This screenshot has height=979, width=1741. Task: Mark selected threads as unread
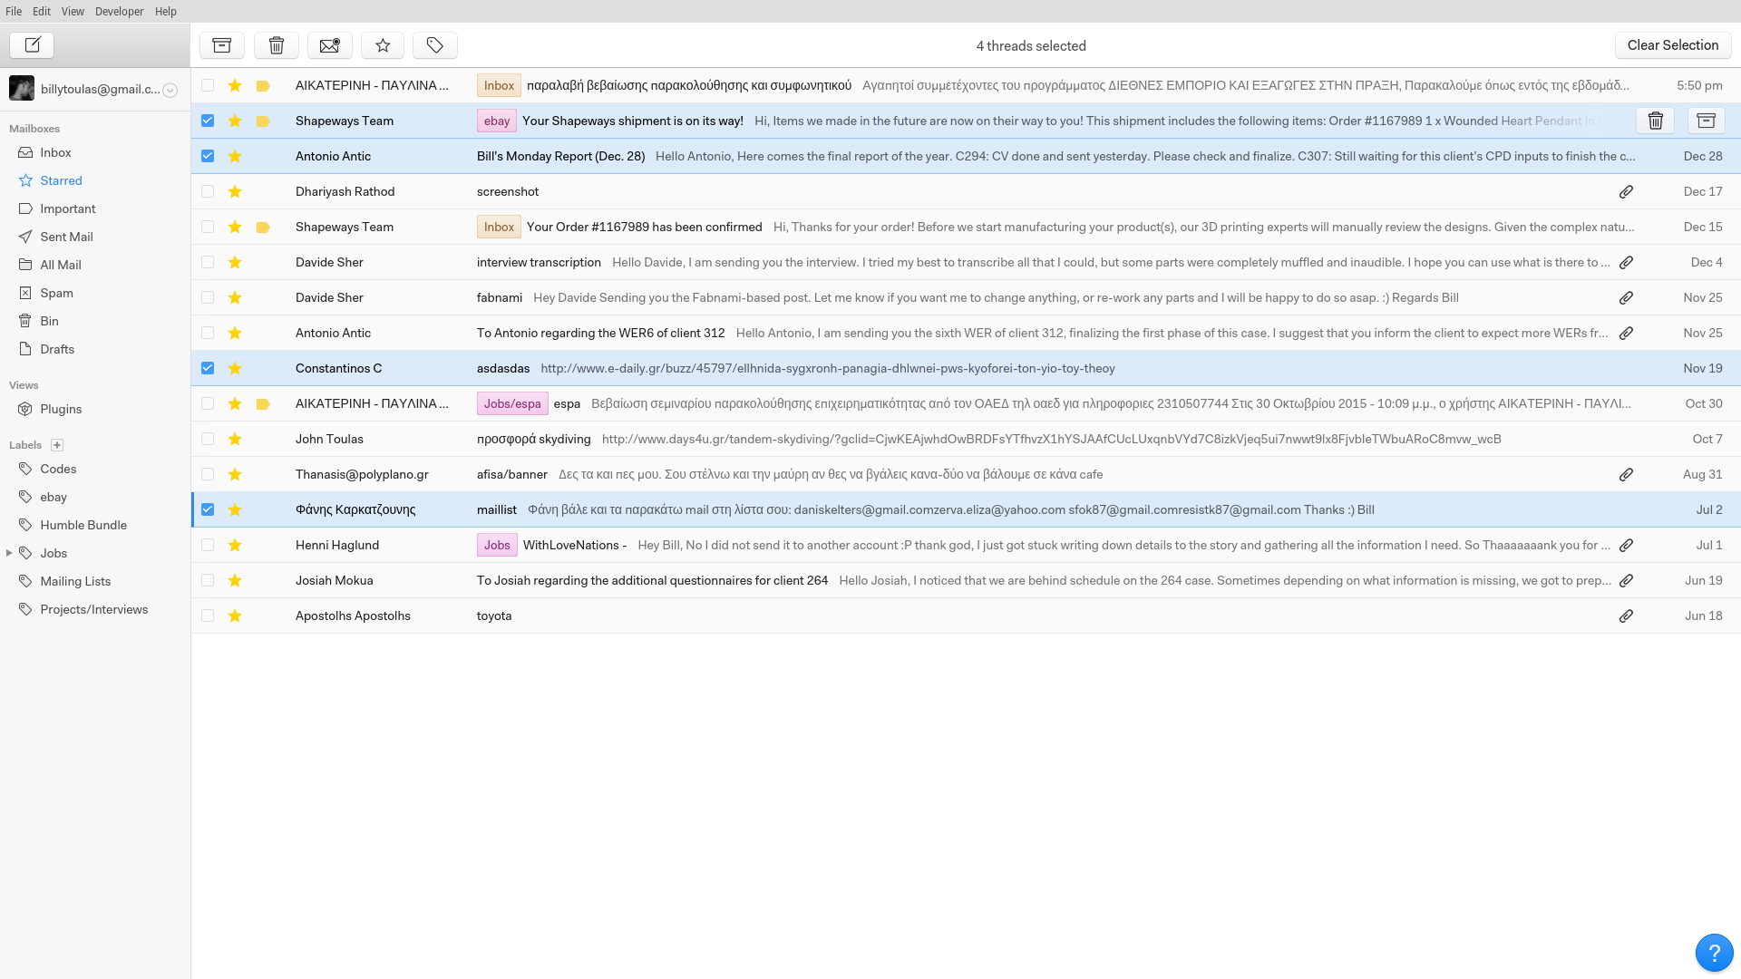[330, 45]
